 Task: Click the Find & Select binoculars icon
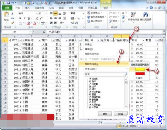click(x=145, y=14)
